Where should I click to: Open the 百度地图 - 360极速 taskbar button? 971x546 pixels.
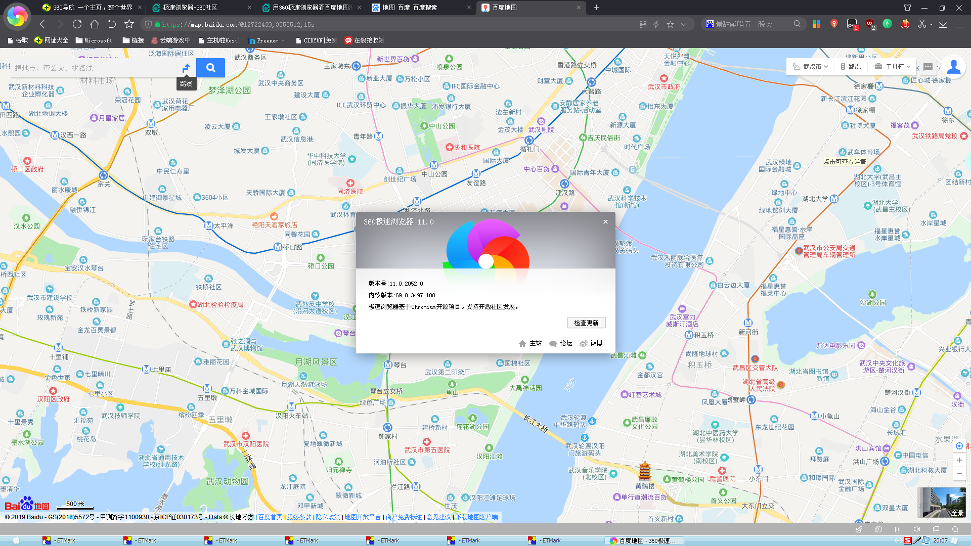pyautogui.click(x=644, y=540)
